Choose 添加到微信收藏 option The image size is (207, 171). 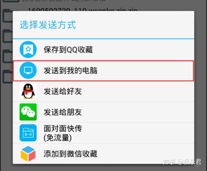pyautogui.click(x=103, y=154)
